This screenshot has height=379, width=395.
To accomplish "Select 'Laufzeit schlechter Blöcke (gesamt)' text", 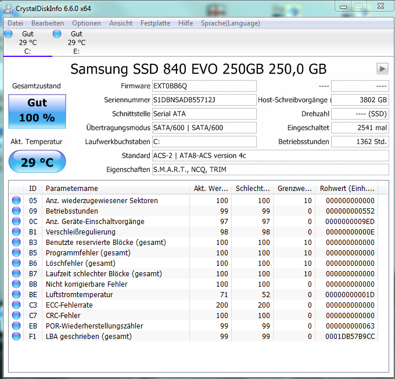I will [104, 274].
